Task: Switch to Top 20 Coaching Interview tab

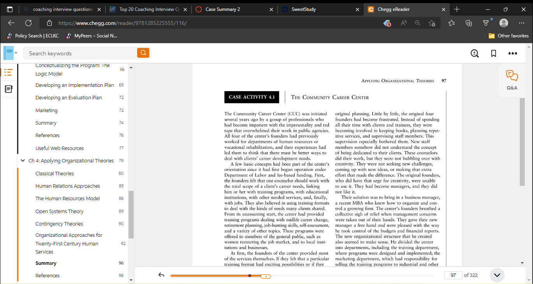Action: pyautogui.click(x=148, y=9)
